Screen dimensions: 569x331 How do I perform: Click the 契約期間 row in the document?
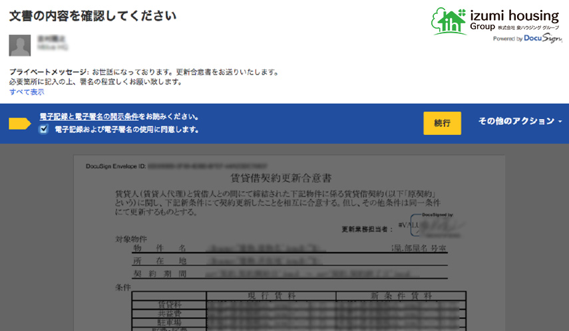point(160,273)
